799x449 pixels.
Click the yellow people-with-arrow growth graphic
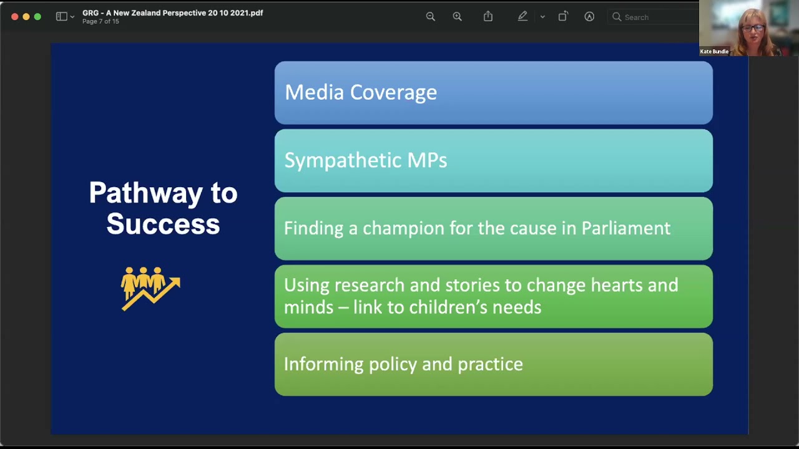[x=150, y=288]
